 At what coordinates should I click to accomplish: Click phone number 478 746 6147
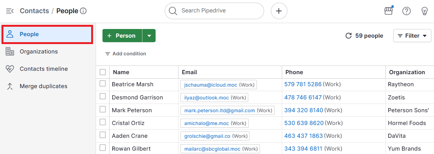[303, 97]
